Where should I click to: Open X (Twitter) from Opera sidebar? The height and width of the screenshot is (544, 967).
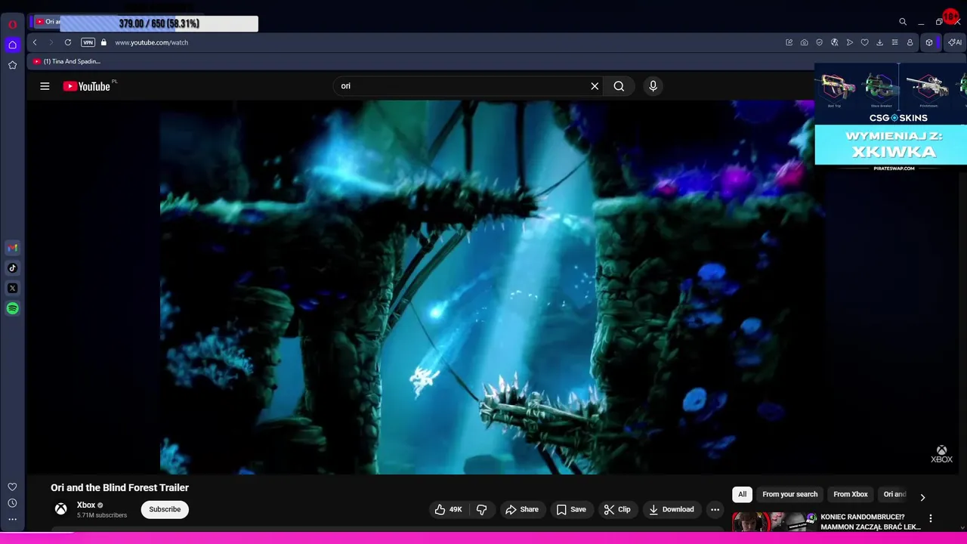(x=12, y=288)
